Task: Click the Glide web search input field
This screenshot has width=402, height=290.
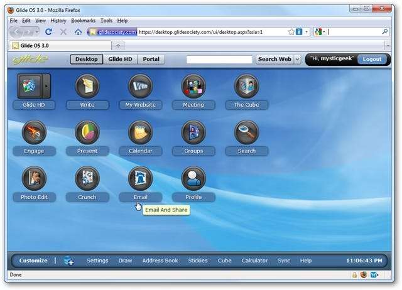Action: [x=219, y=60]
